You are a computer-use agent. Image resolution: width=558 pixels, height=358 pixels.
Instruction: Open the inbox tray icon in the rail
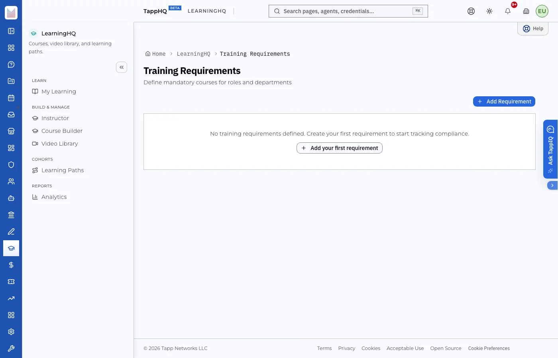point(11,115)
